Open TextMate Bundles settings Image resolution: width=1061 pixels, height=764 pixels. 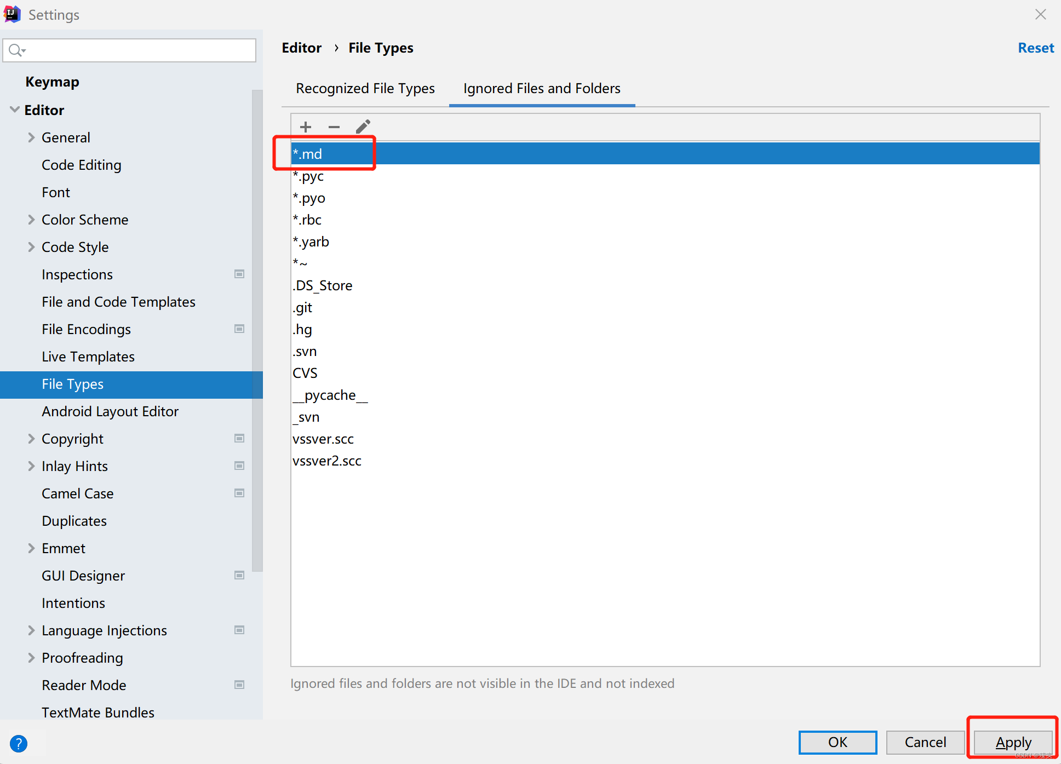coord(98,713)
